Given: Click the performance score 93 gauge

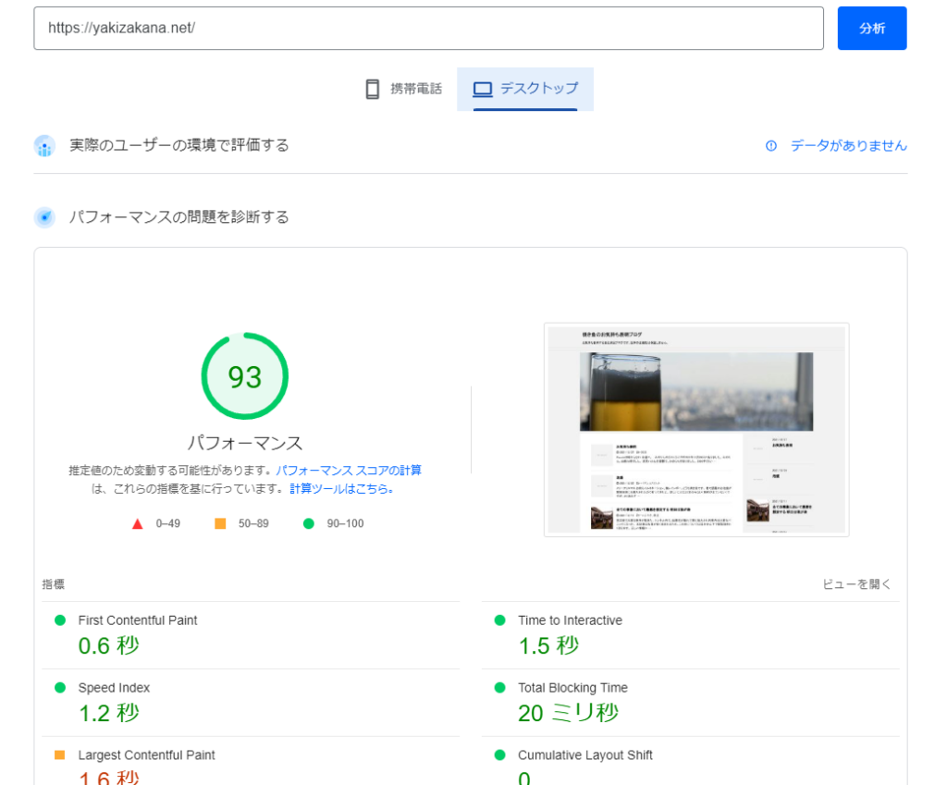Looking at the screenshot, I should tap(245, 377).
